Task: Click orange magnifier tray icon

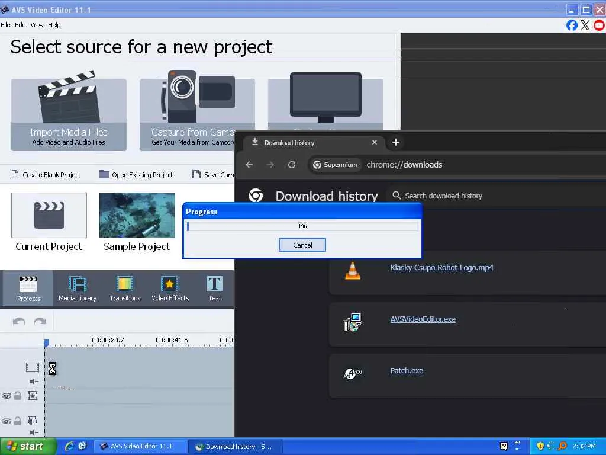Action: [563, 446]
